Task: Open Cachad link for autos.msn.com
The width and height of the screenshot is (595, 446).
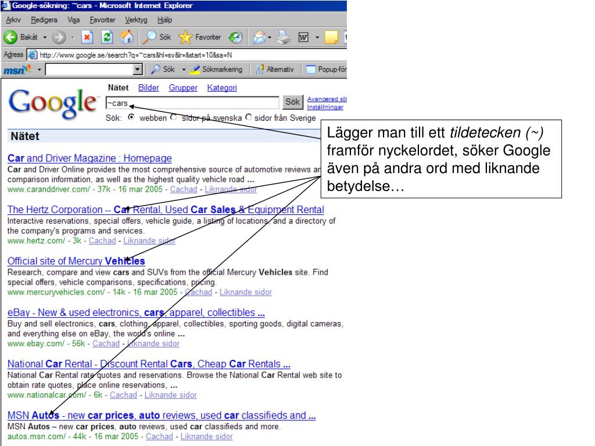Action: point(159,437)
